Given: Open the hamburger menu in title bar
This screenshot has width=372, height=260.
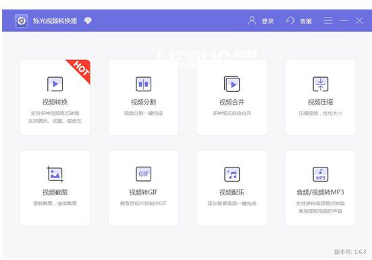Looking at the screenshot, I should [328, 20].
